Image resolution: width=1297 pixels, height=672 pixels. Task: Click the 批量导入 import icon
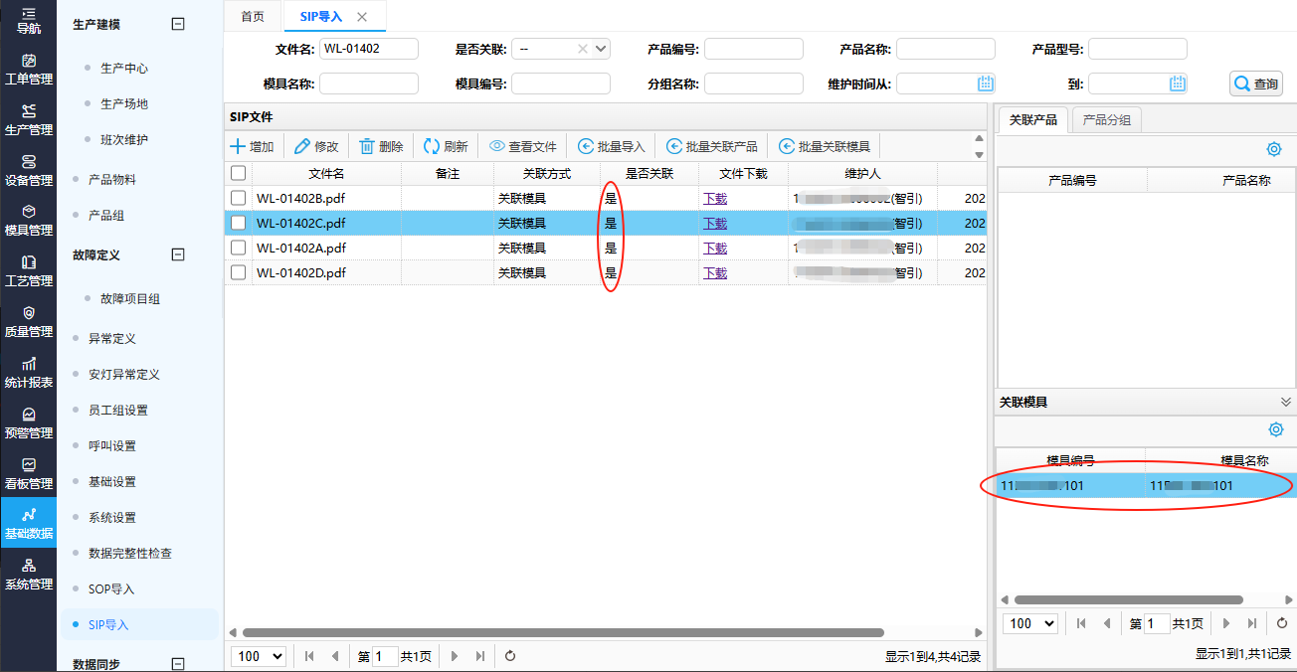586,146
